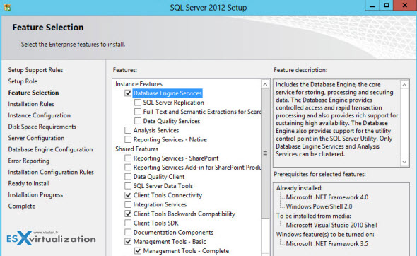Click features list scroll-up arrow
The height and width of the screenshot is (256, 417).
click(x=265, y=85)
